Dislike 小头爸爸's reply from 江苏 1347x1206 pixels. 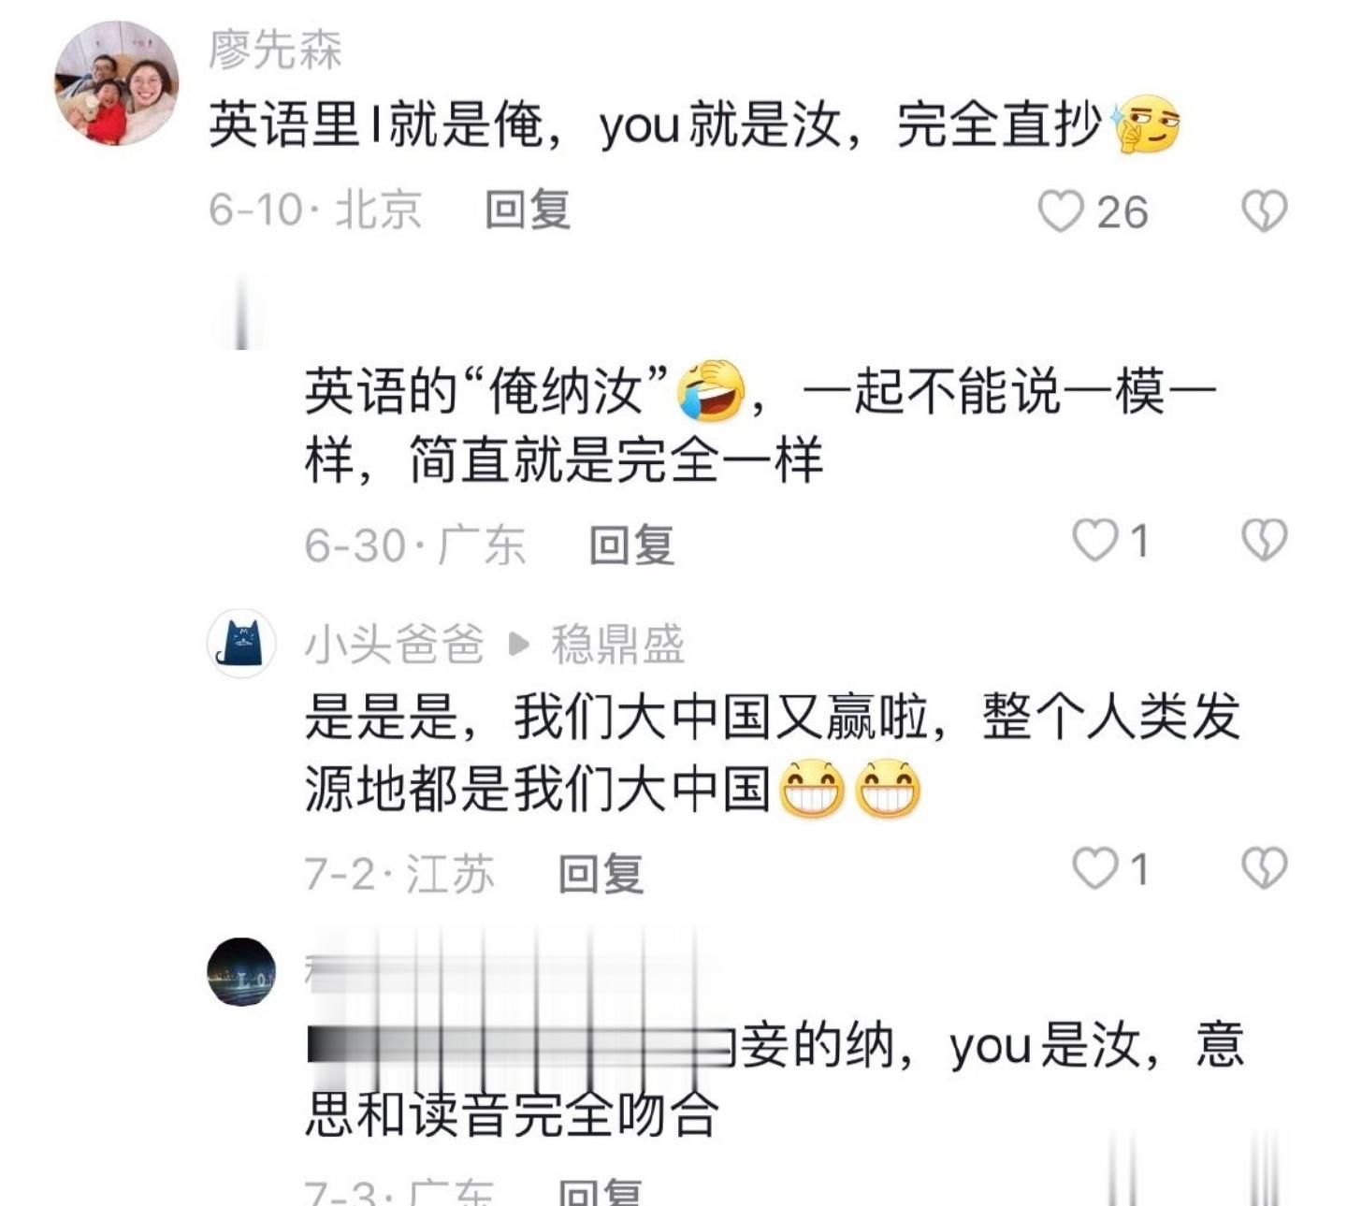click(x=1264, y=869)
